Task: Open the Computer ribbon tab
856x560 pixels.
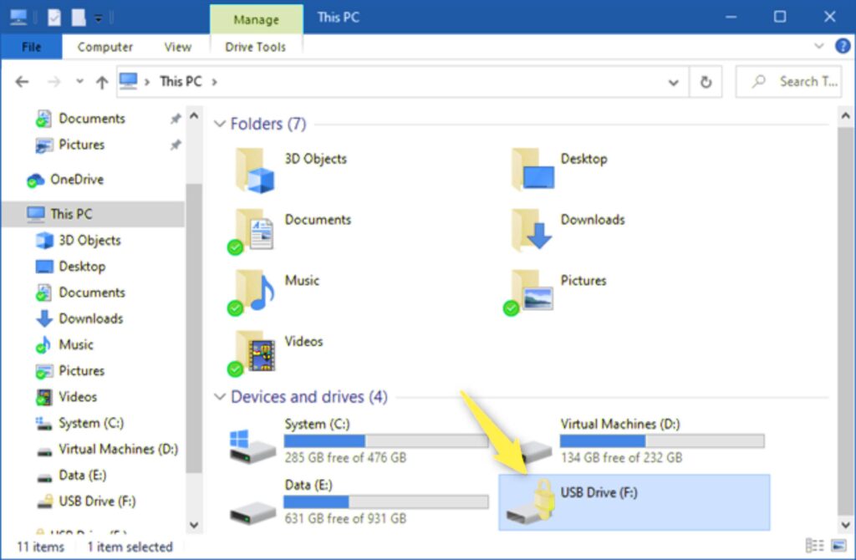Action: pyautogui.click(x=104, y=47)
